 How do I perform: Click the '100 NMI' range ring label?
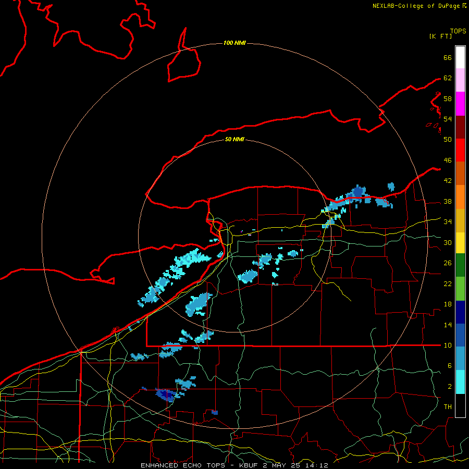click(x=234, y=43)
